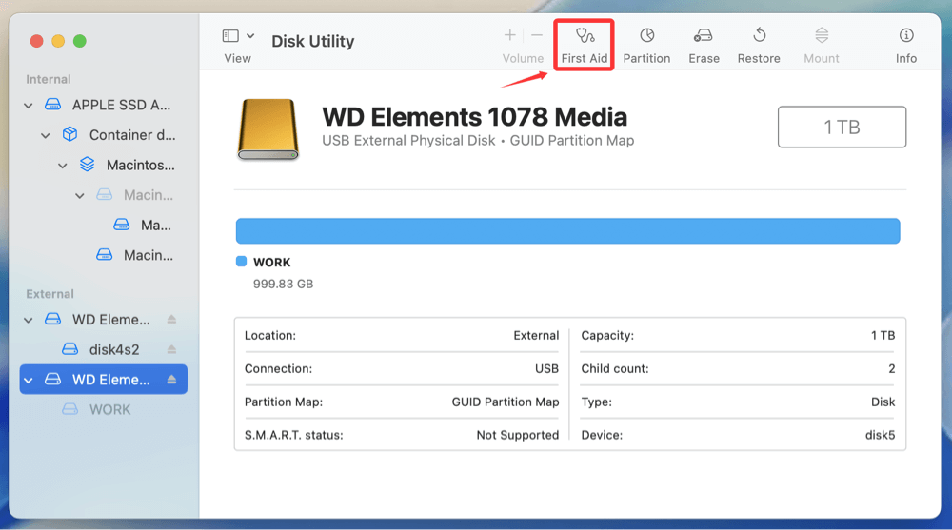The height and width of the screenshot is (530, 952).
Task: Click the yellow external drive icon
Action: click(268, 129)
